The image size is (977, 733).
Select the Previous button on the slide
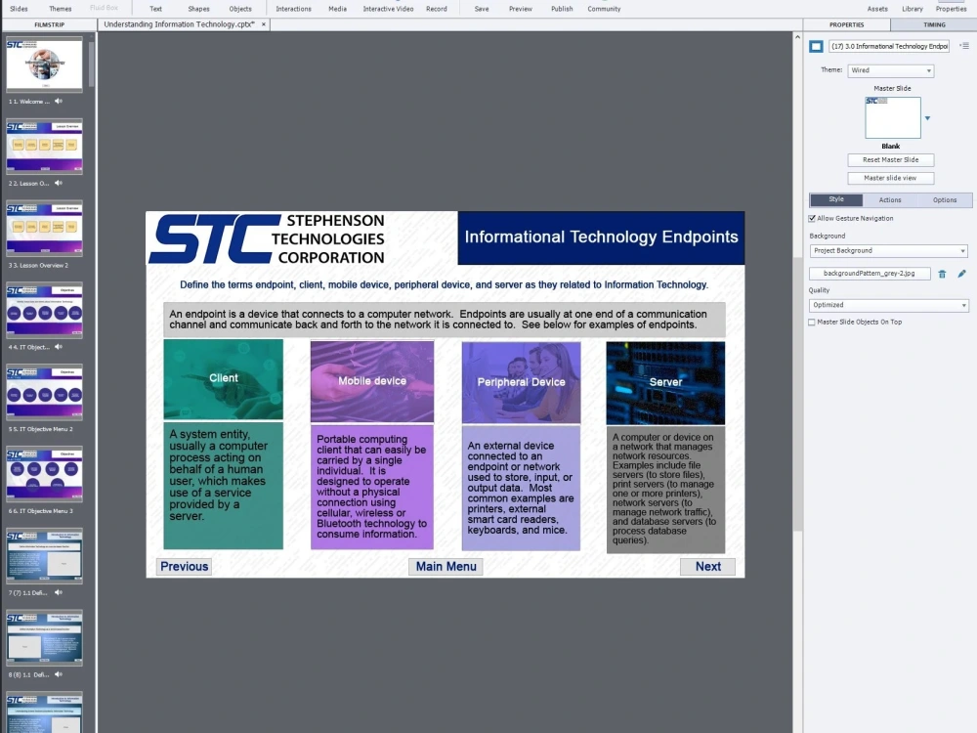[x=185, y=566]
